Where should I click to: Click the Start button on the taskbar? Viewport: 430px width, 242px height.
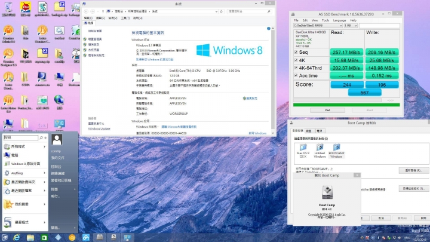point(4,237)
